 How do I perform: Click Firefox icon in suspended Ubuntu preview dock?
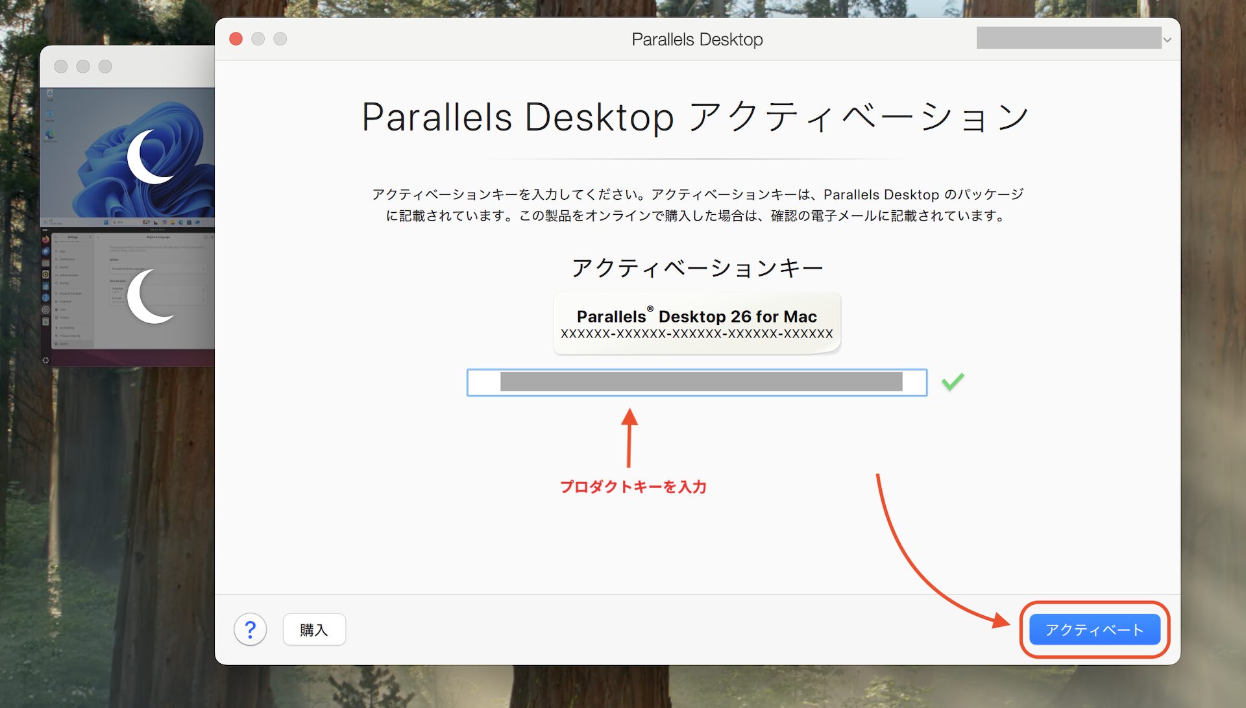pos(45,239)
